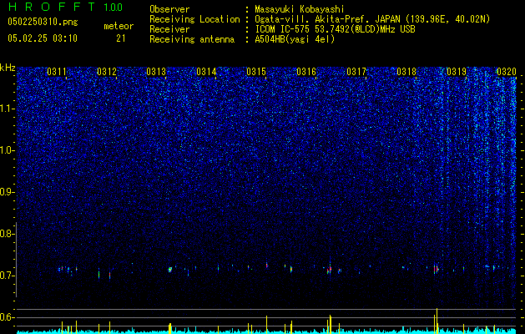Viewport: 525px width, 334px height.
Task: Click the location text Ogata-vill. Akita-Pref. JAPAN
Action: (327, 19)
